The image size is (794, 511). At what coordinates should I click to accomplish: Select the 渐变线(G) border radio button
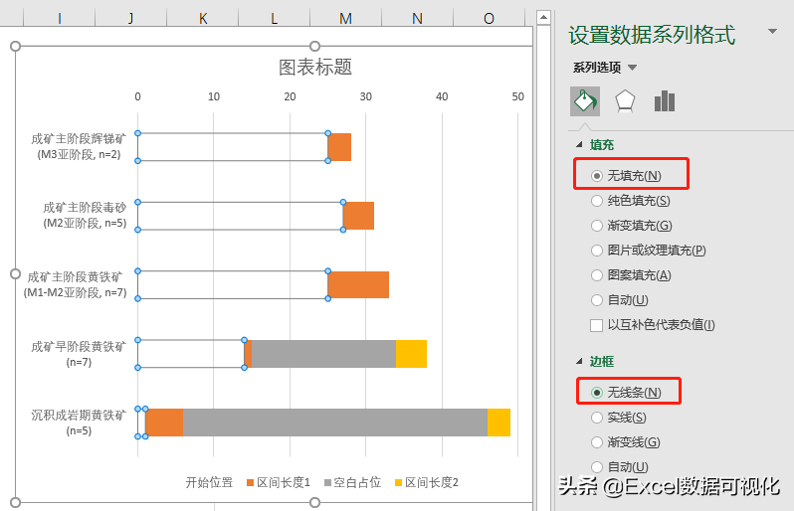point(597,442)
